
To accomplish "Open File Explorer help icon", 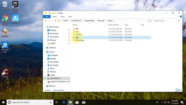I will (181, 17).
